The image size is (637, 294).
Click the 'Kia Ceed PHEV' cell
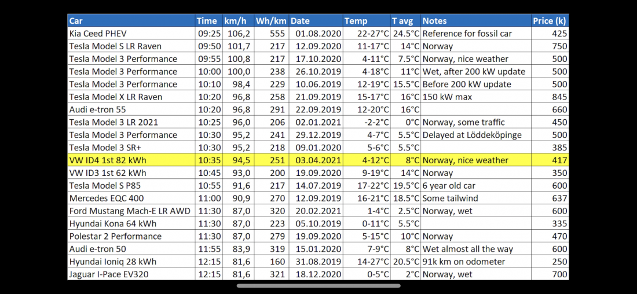[x=131, y=34]
